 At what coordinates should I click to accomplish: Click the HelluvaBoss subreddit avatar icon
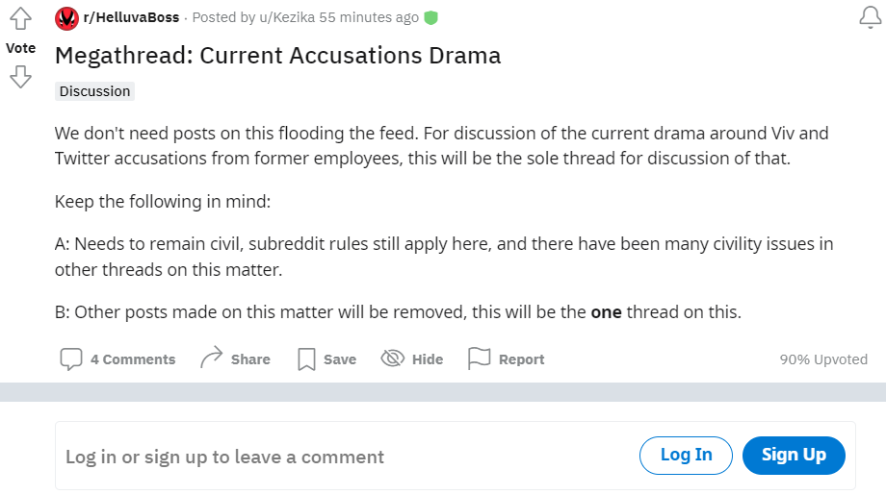tap(66, 18)
